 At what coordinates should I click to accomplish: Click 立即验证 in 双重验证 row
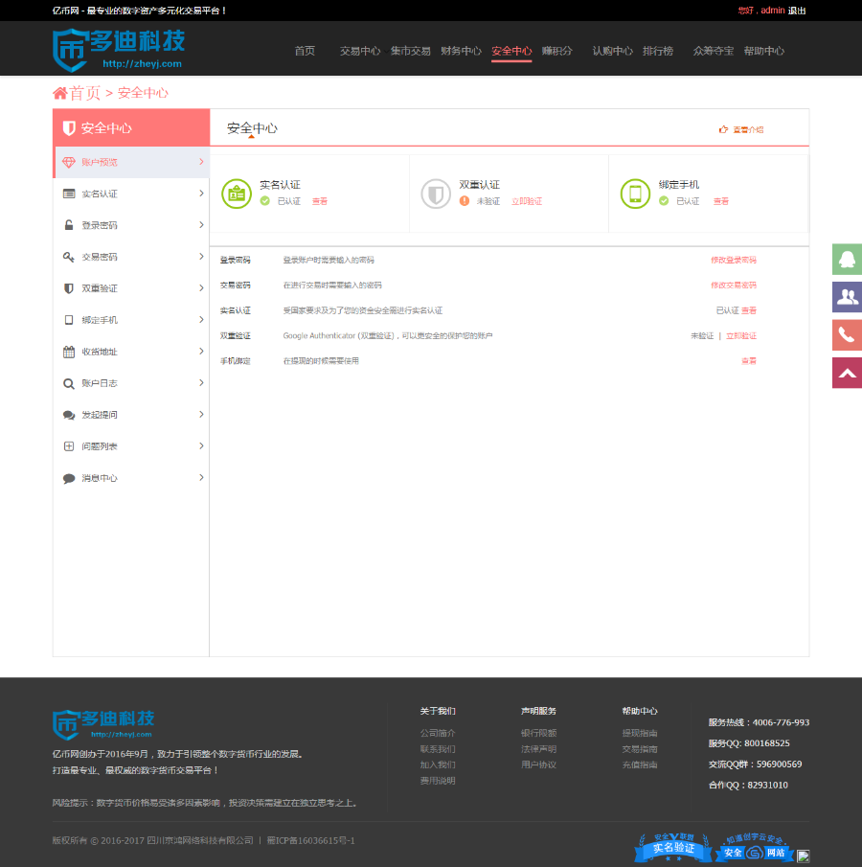click(741, 335)
